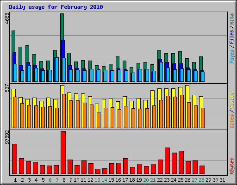Click the 97592 y-axis label
This screenshot has height=185, width=237.
pyautogui.click(x=7, y=137)
